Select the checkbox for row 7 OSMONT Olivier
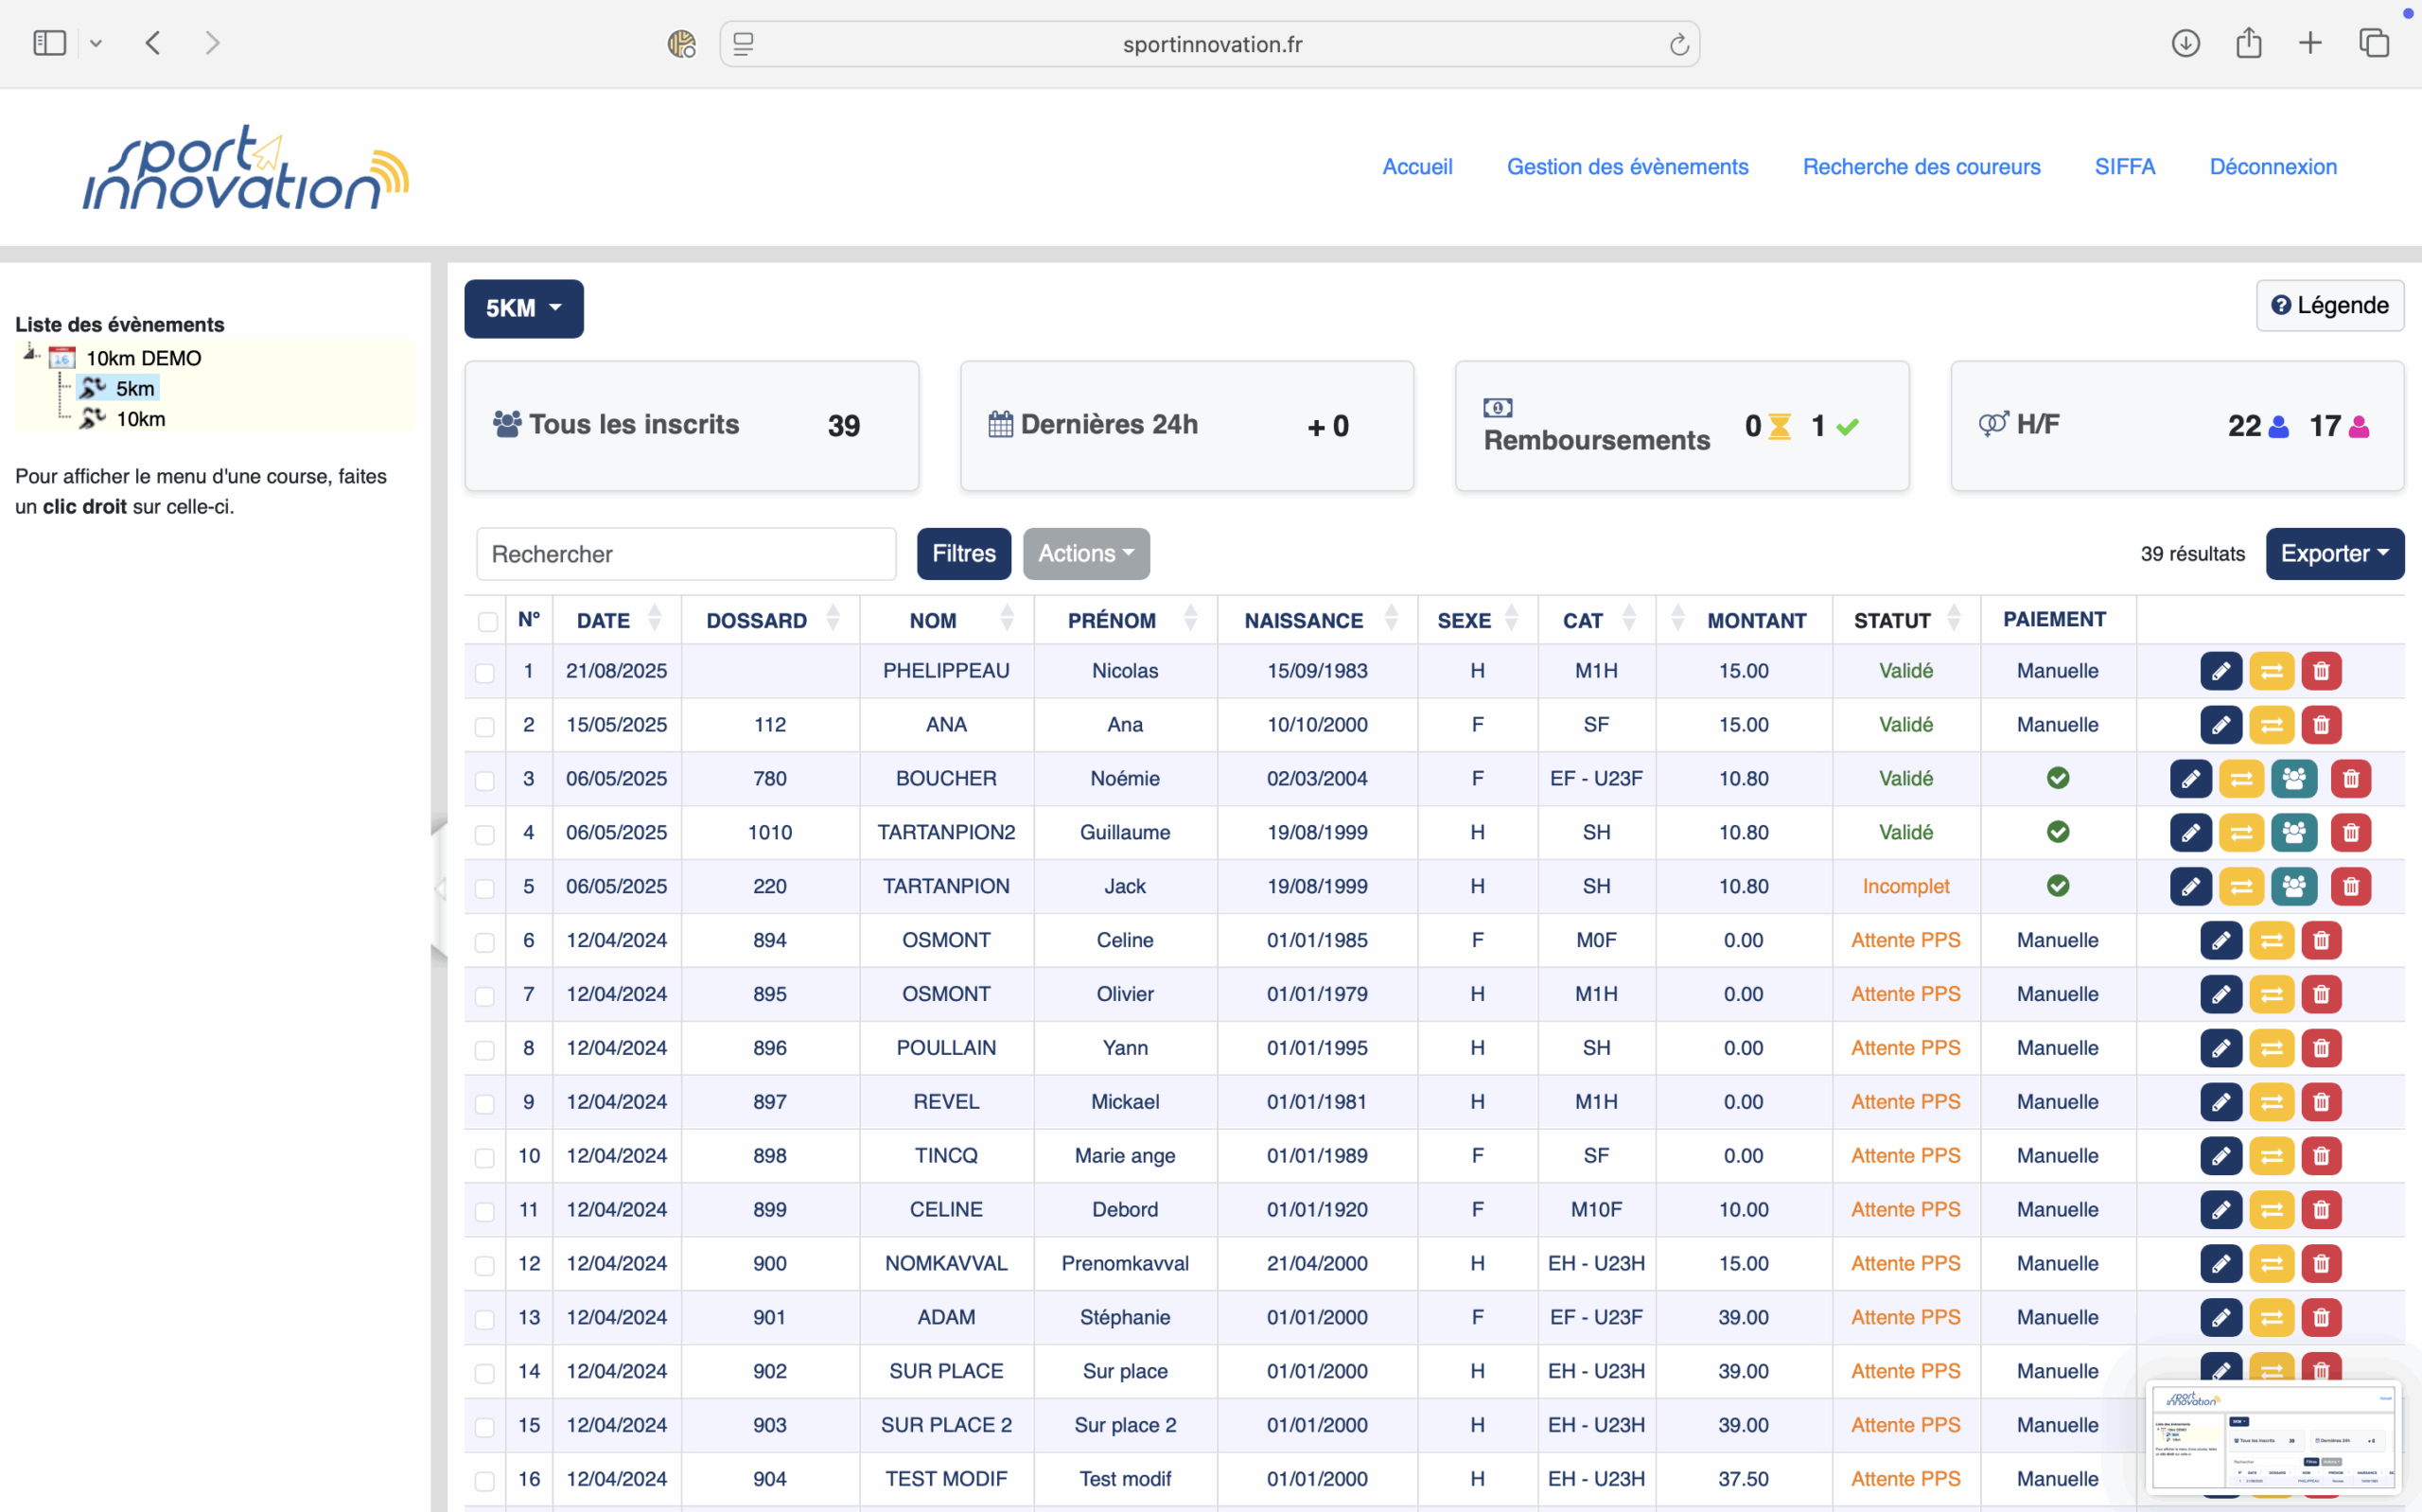 pyautogui.click(x=484, y=996)
